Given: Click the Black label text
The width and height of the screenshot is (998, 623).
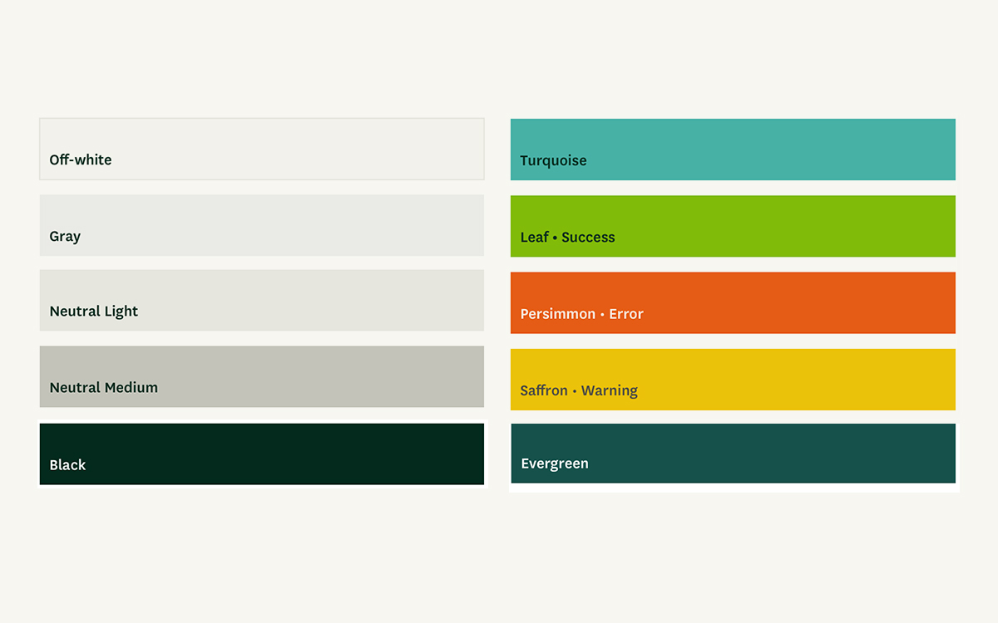Looking at the screenshot, I should (x=67, y=465).
